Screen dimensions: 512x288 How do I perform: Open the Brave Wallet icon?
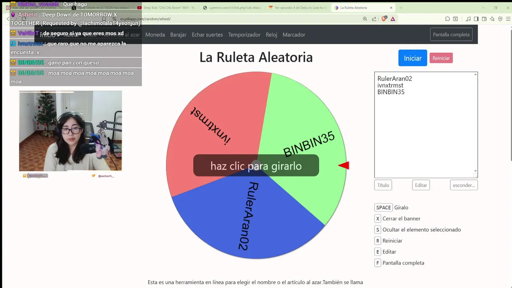pos(484,19)
